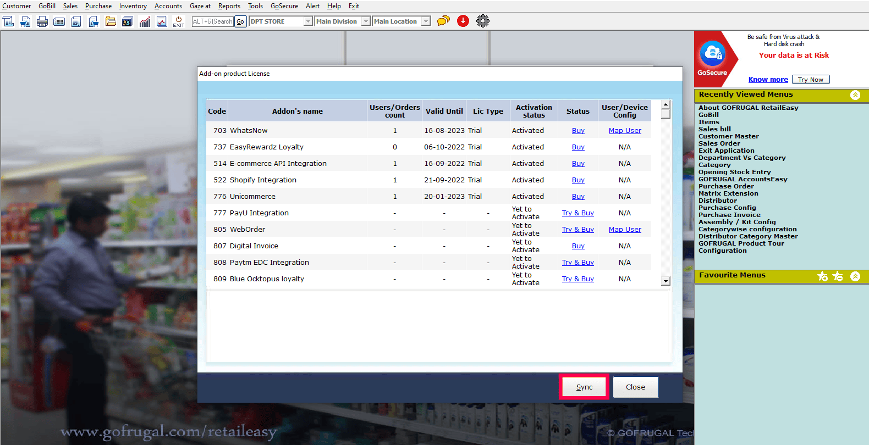Click the red download arrow icon
Image resolution: width=869 pixels, height=445 pixels.
pyautogui.click(x=463, y=21)
